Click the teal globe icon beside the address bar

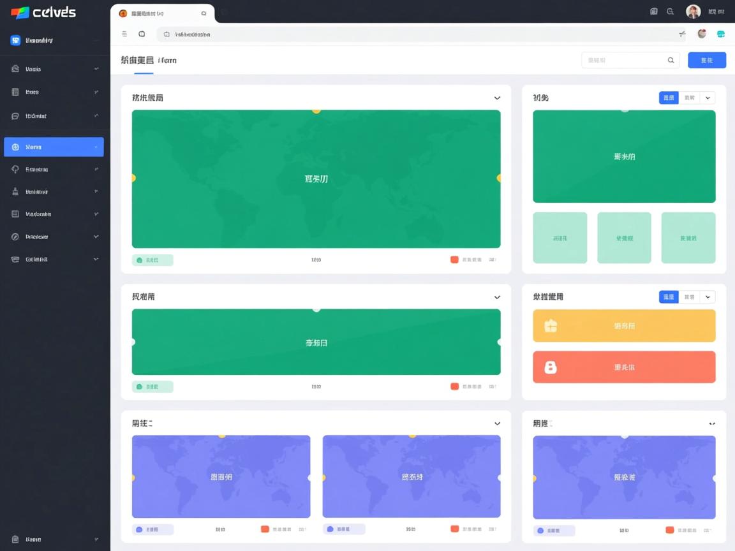coord(721,34)
